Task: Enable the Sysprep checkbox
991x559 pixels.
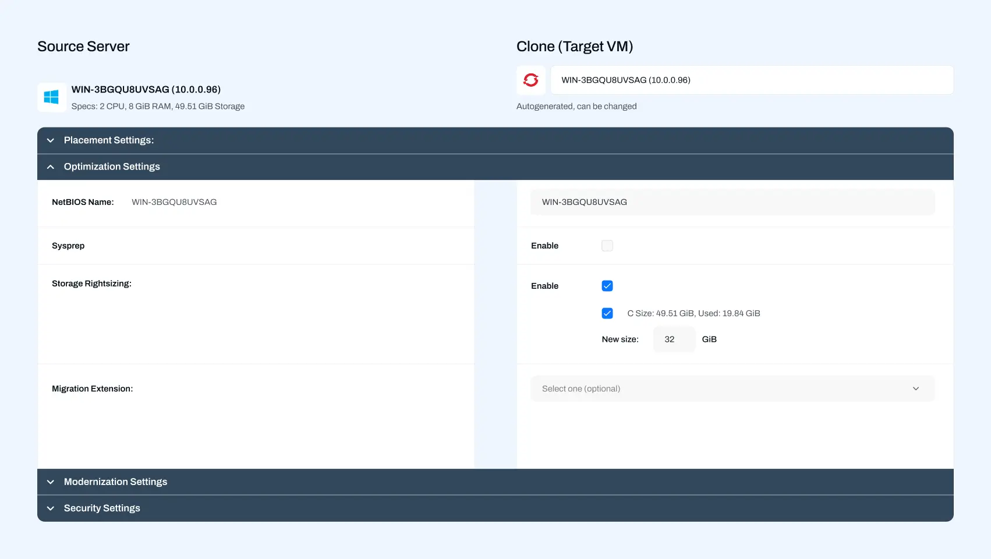Action: tap(607, 246)
